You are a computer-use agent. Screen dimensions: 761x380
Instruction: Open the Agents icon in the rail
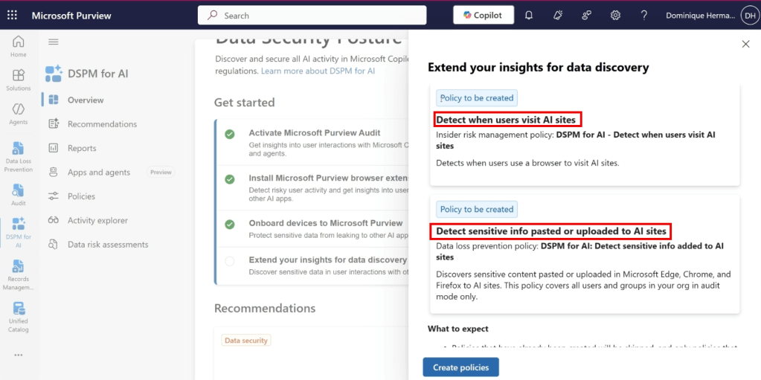point(18,113)
